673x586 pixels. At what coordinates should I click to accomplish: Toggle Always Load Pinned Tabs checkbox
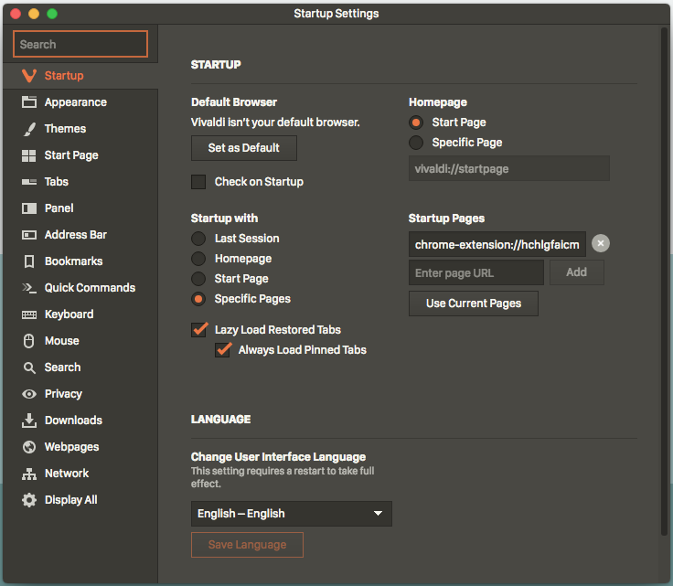pyautogui.click(x=222, y=350)
